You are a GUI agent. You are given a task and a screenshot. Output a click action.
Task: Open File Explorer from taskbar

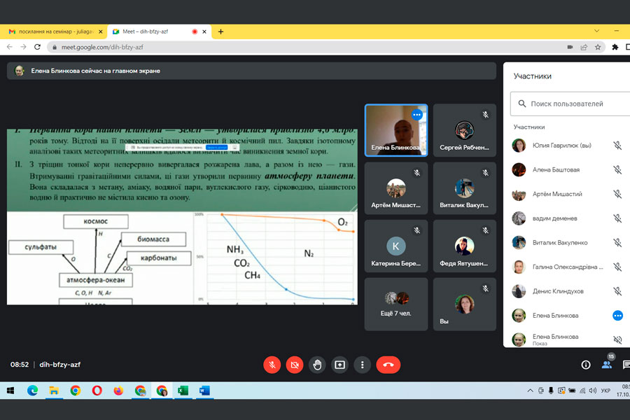click(x=54, y=391)
